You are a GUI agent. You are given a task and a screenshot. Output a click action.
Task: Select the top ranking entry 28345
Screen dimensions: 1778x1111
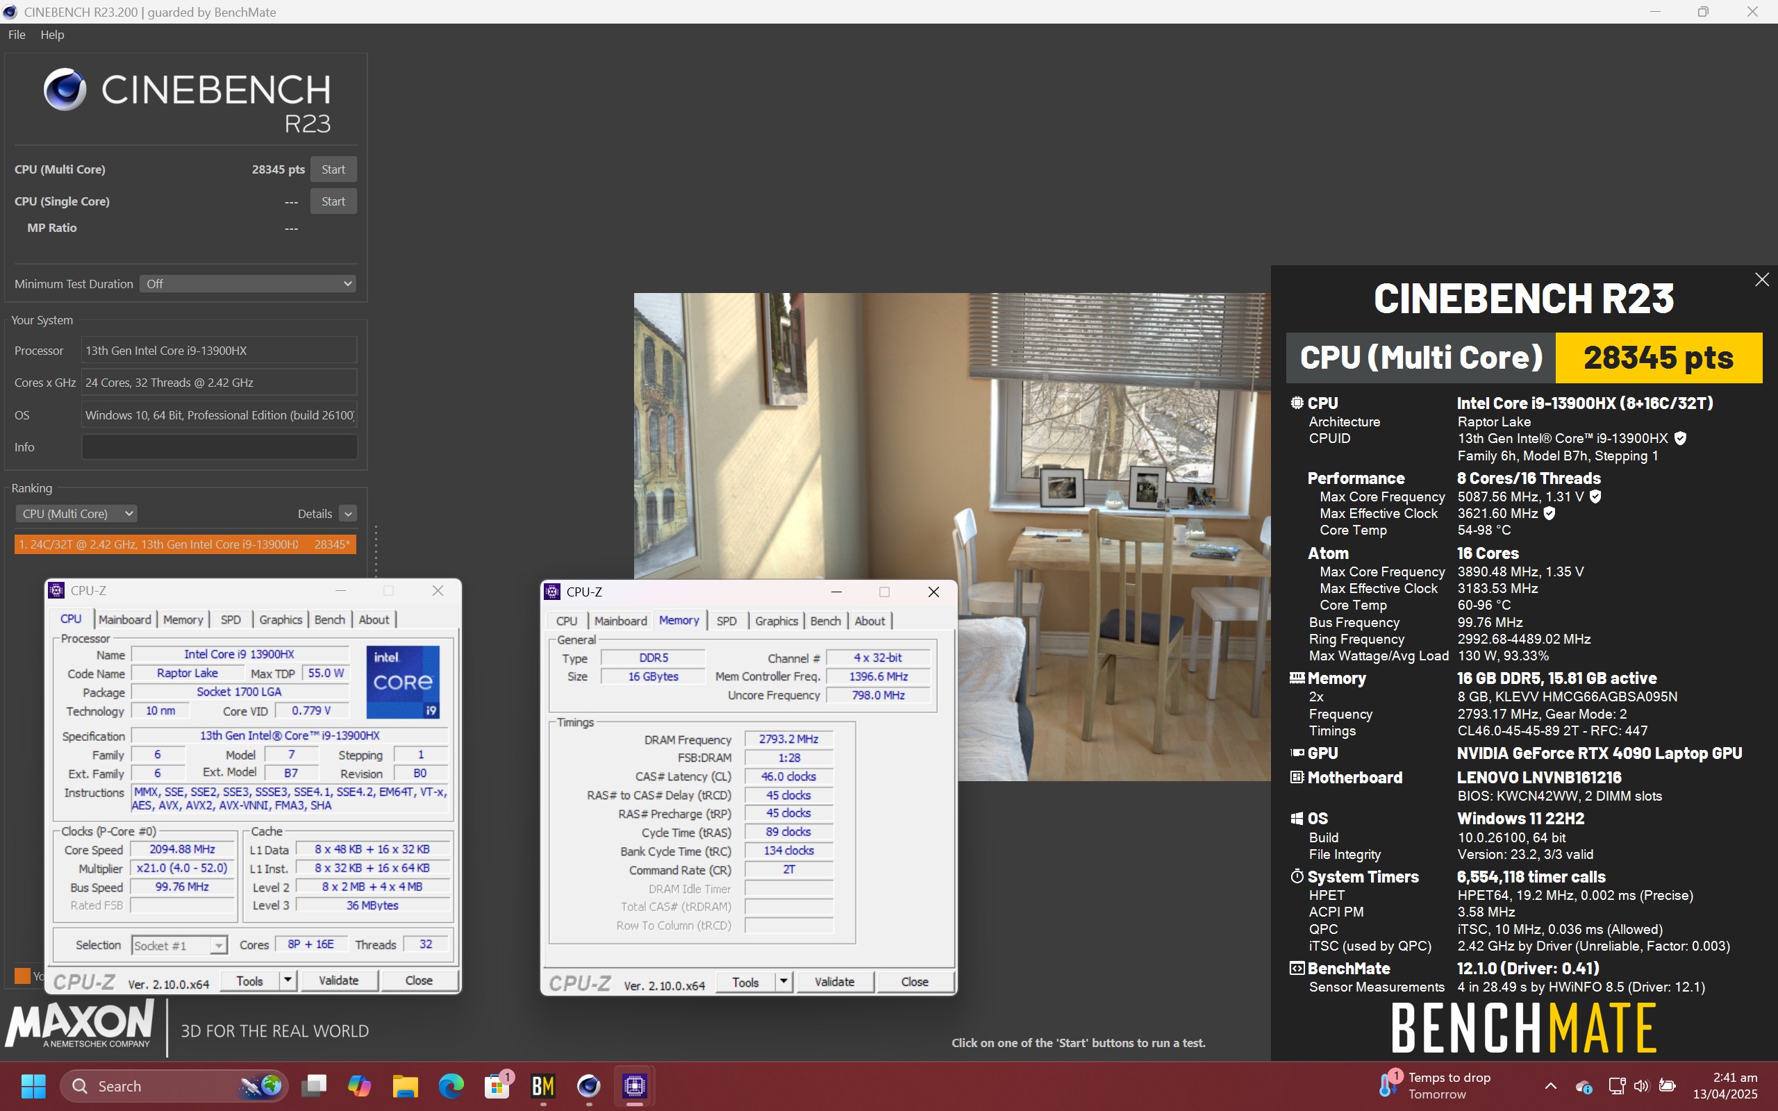185,544
